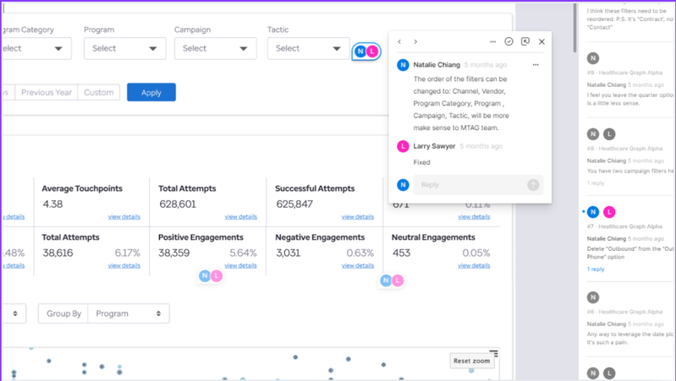This screenshot has width=676, height=381.
Task: View details for Average Touchpoints
Action: [124, 216]
